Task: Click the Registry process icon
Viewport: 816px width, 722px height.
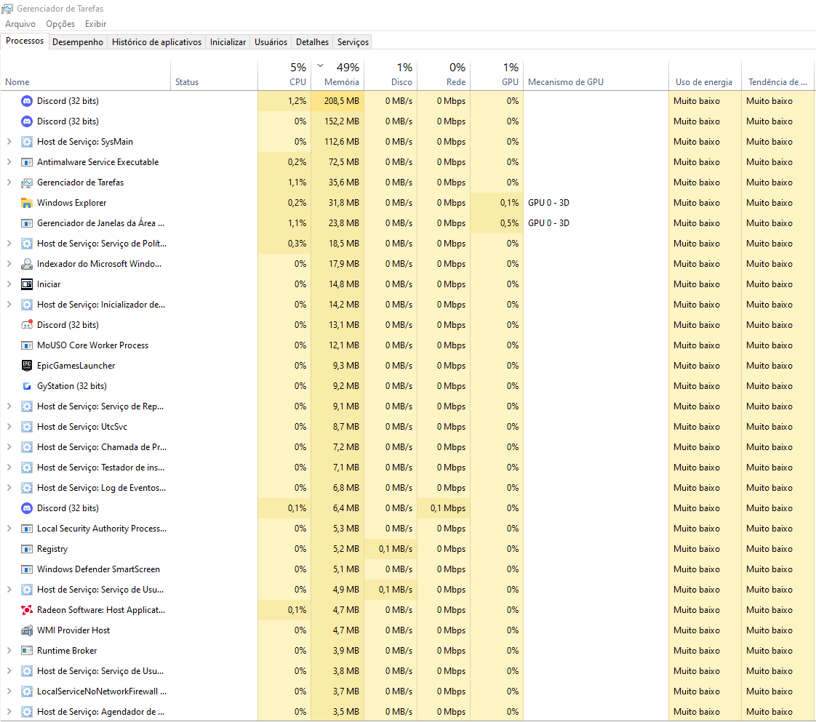Action: click(x=26, y=549)
